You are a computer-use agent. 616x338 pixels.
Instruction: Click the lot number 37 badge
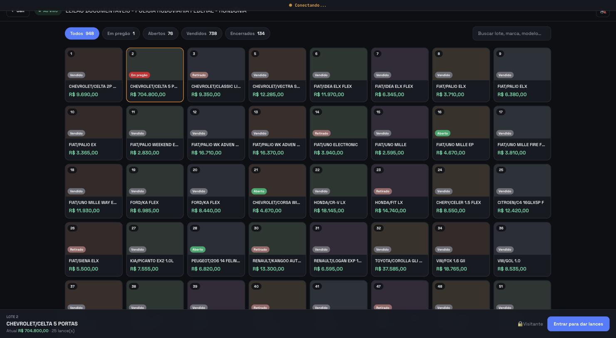coord(72,286)
